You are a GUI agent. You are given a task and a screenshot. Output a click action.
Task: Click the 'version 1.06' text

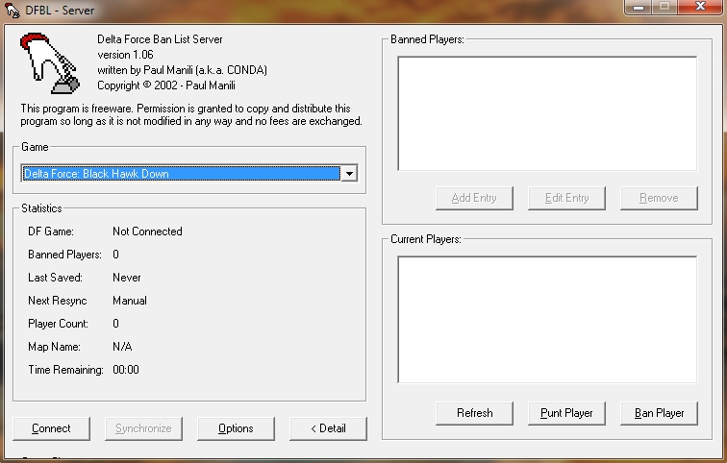125,55
